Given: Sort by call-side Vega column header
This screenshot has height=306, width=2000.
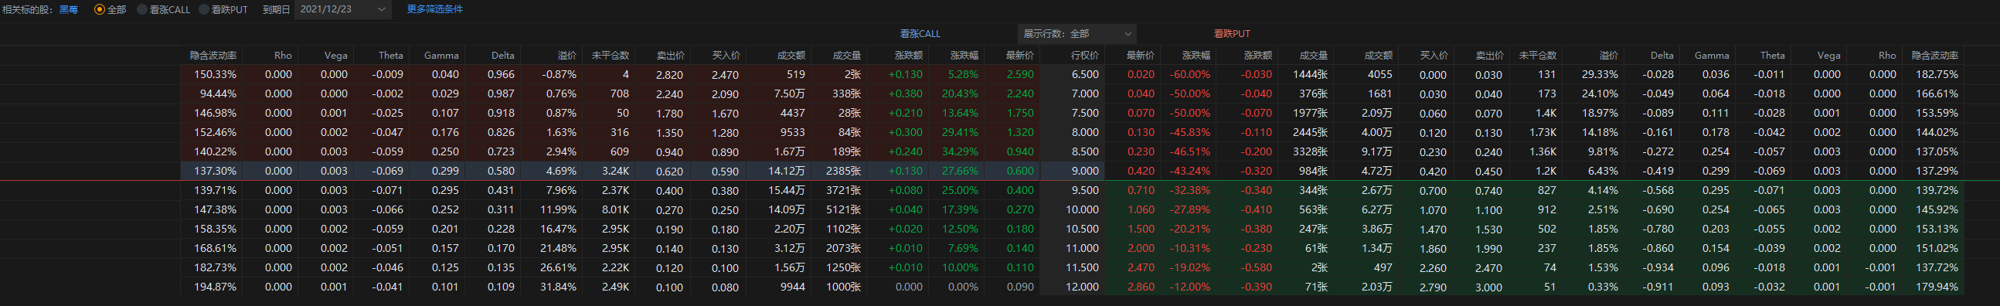Looking at the screenshot, I should pos(335,55).
